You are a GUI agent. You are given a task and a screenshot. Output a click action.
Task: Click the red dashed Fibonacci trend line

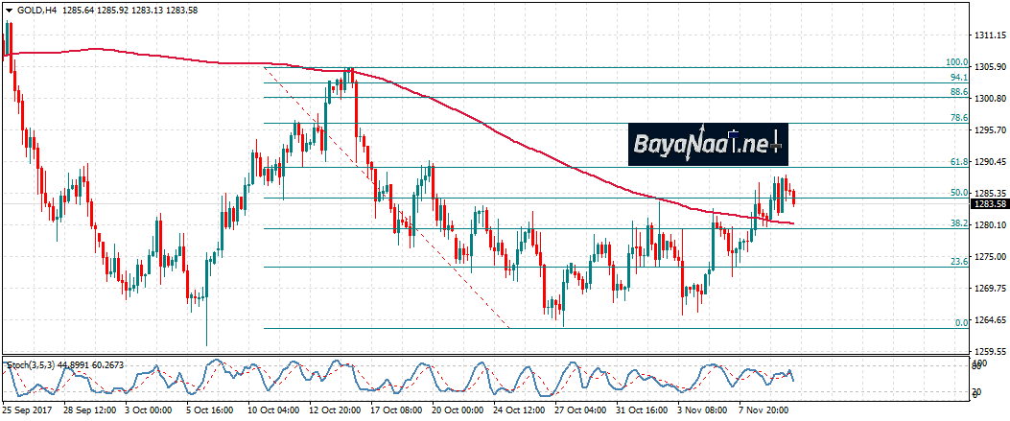tap(384, 193)
